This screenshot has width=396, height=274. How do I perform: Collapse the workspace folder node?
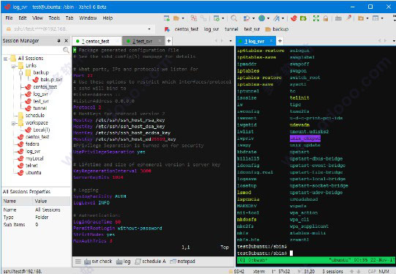13,123
